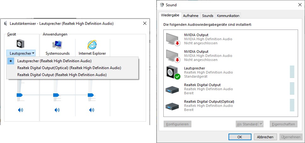Click the Übernehmen button
The width and height of the screenshot is (305, 143).
coord(291,137)
